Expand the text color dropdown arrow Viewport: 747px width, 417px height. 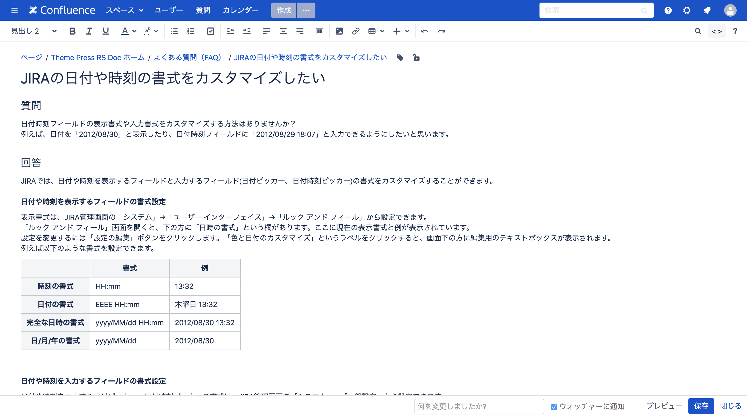point(134,31)
